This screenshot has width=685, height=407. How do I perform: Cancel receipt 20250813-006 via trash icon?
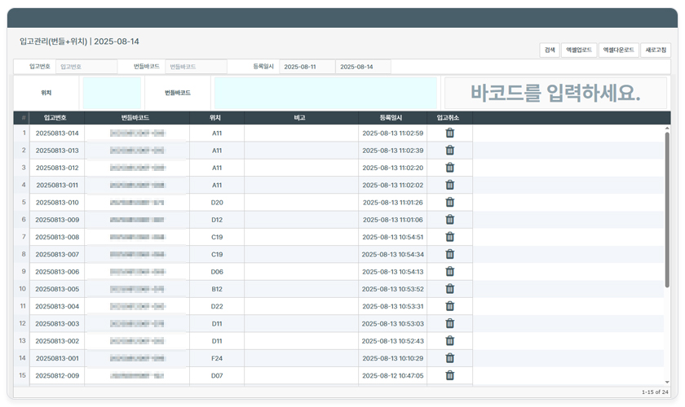pos(449,271)
